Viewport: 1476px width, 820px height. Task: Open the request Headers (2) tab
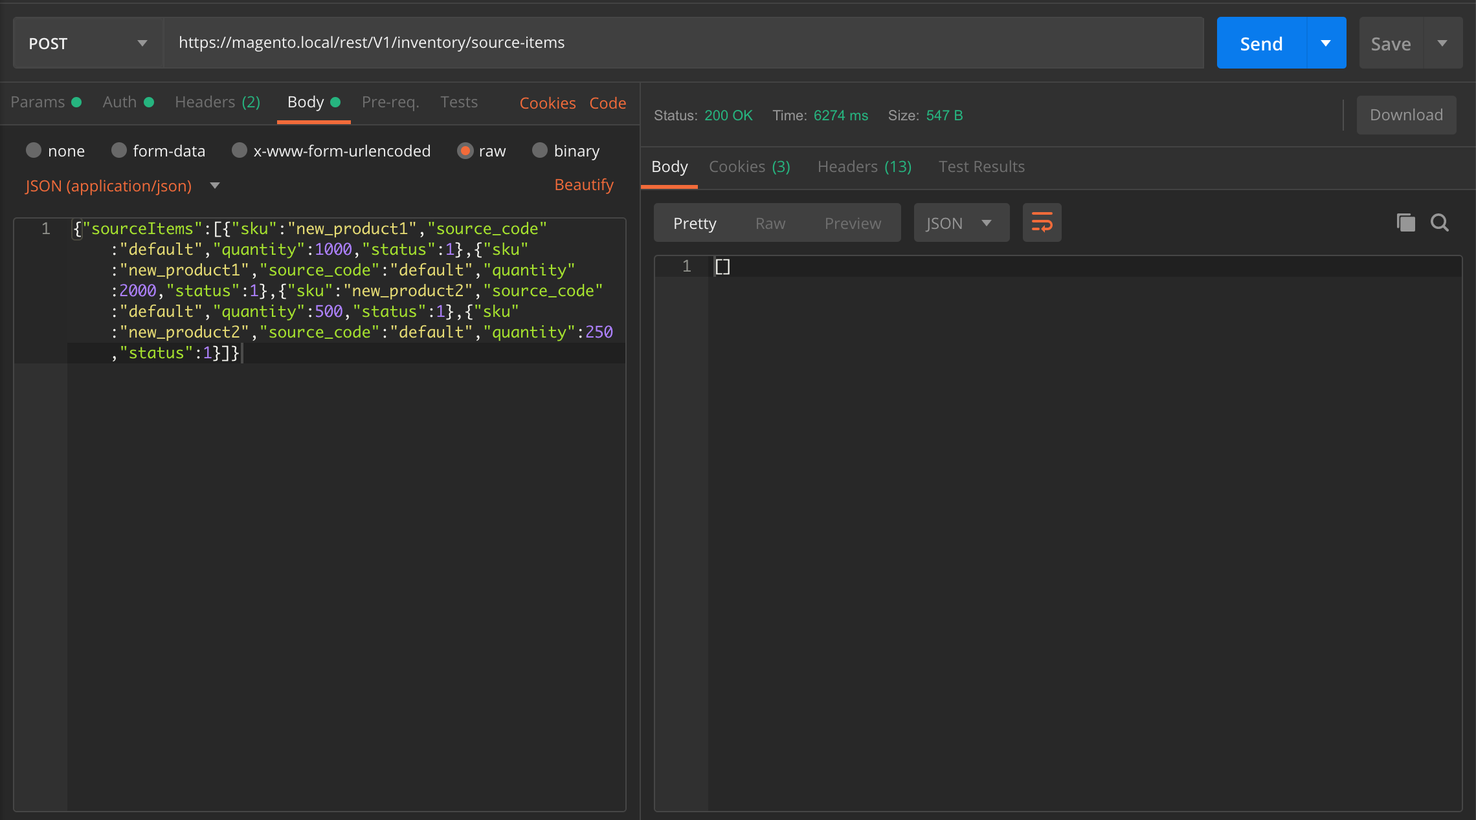tap(218, 102)
